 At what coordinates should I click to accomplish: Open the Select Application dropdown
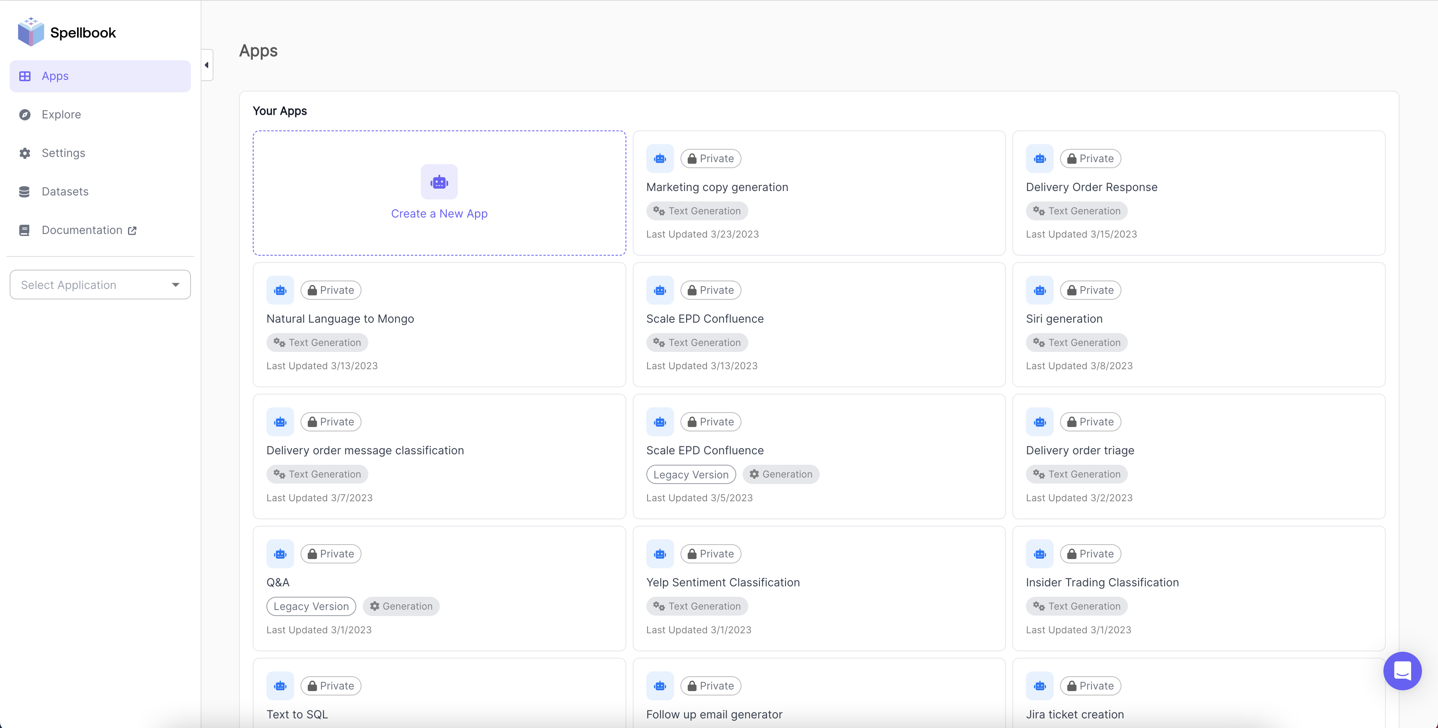coord(100,284)
